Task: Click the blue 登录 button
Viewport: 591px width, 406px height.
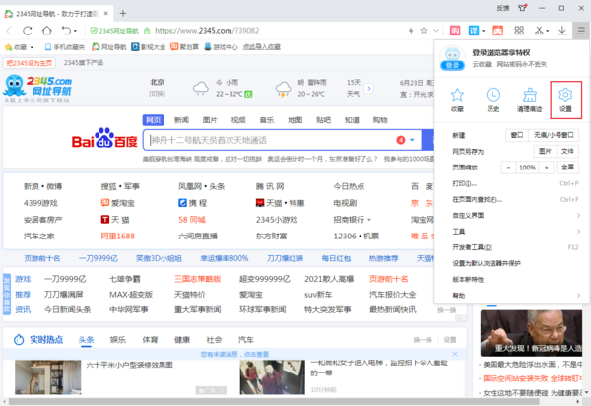Action: point(452,65)
